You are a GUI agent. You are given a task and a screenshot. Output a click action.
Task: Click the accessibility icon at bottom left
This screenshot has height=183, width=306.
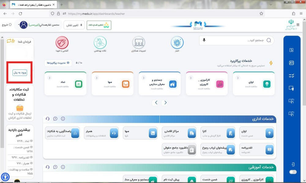[x=5, y=177]
